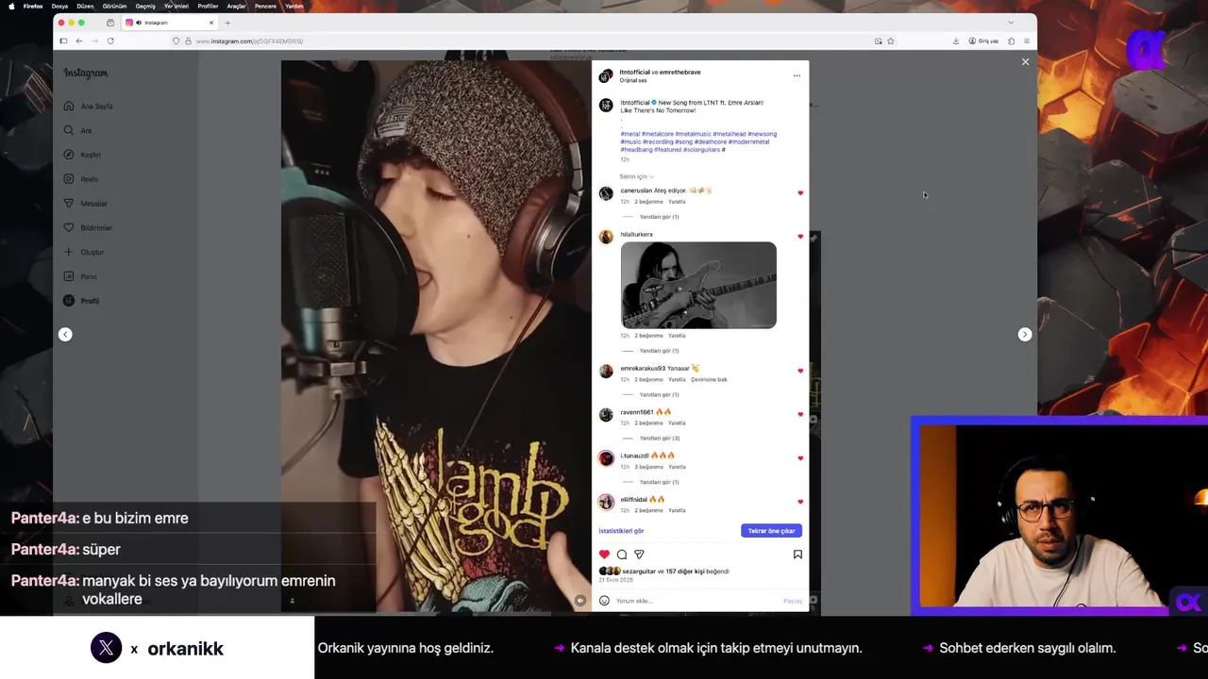This screenshot has height=679, width=1208.
Task: Toggle like on ravenn1661 comment
Action: tap(800, 414)
